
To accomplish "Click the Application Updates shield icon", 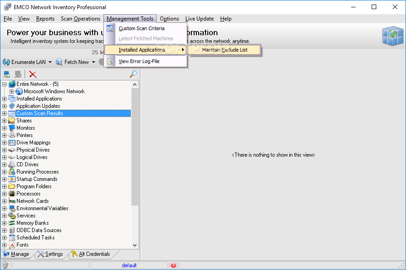I will coord(12,106).
